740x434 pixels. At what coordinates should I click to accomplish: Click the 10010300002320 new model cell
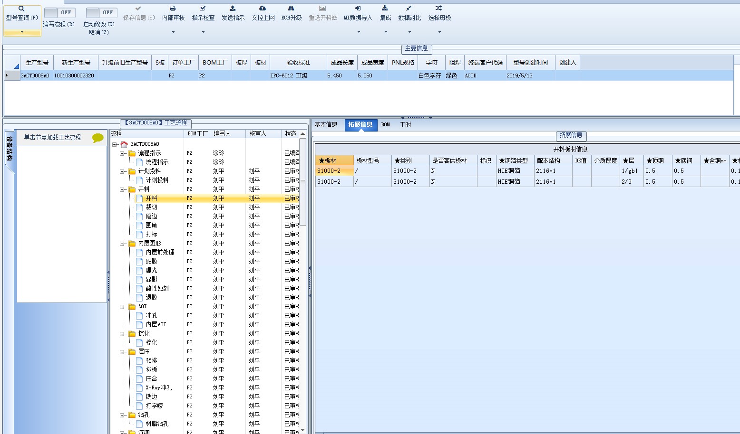[75, 75]
